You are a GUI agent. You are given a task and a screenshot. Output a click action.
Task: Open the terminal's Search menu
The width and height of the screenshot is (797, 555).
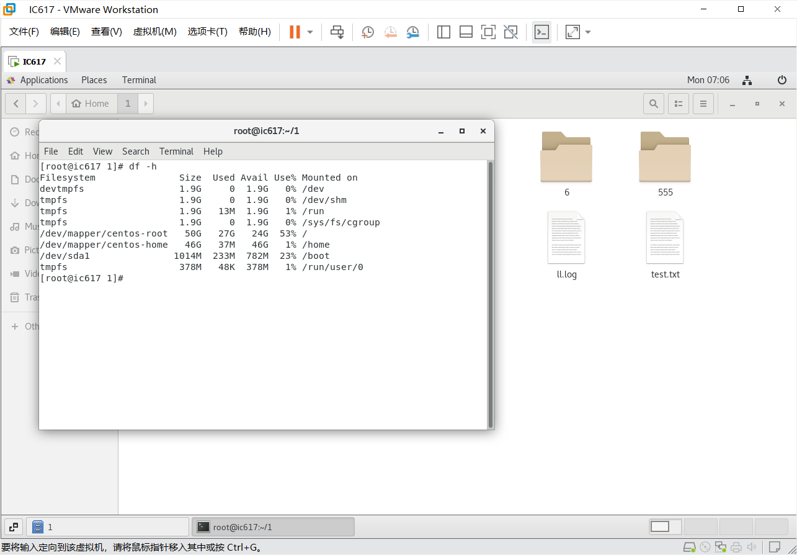pyautogui.click(x=135, y=151)
